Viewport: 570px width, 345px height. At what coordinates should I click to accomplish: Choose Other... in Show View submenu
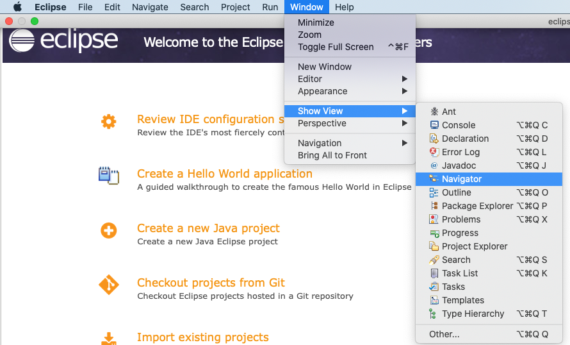489,334
